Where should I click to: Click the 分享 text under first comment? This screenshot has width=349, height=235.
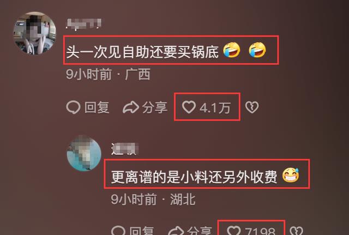[x=155, y=107]
